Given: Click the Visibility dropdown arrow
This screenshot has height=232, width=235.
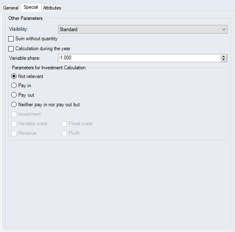Looking at the screenshot, I should (224, 29).
